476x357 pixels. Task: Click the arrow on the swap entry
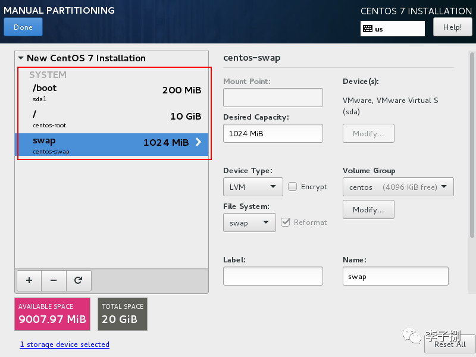click(199, 142)
